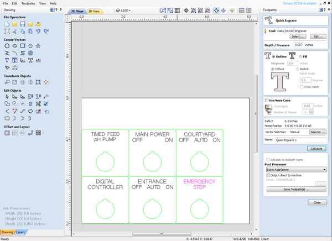Toggle the grid display icon in view toolbar
332x241 pixels.
177,11
